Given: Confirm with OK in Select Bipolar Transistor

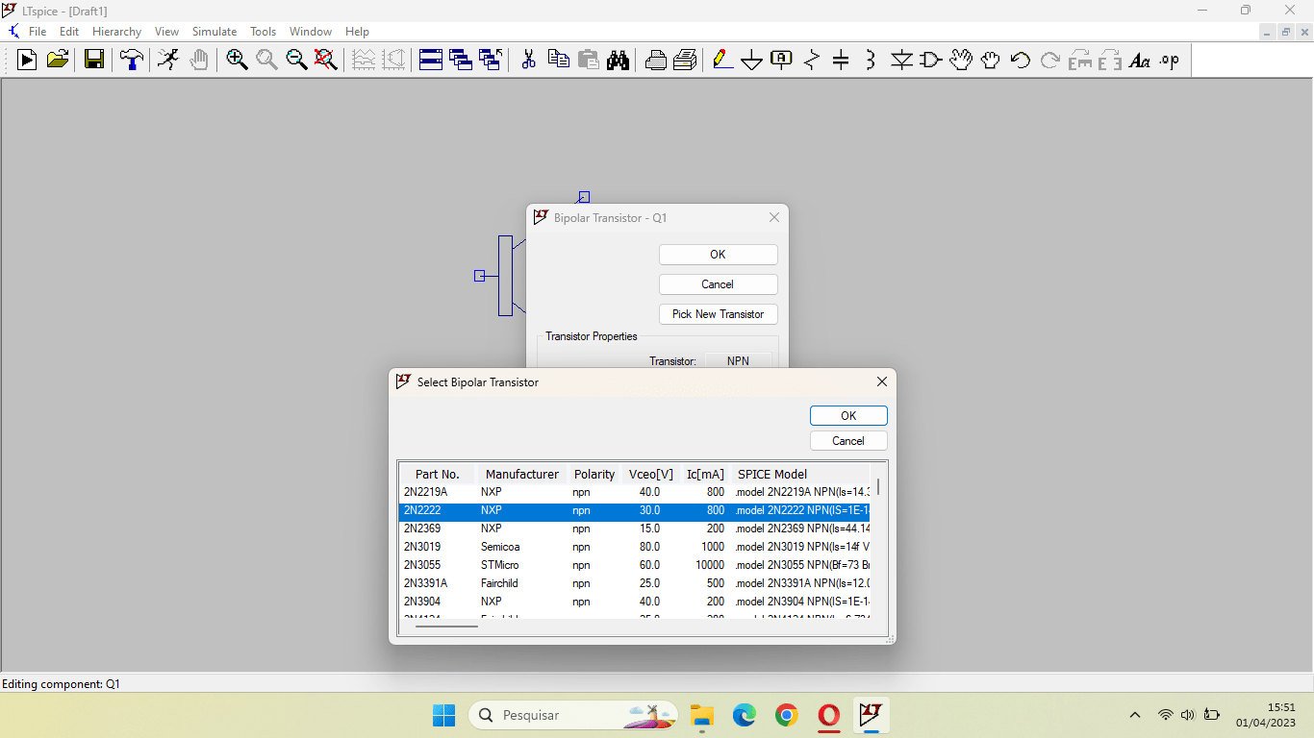Looking at the screenshot, I should pyautogui.click(x=848, y=416).
